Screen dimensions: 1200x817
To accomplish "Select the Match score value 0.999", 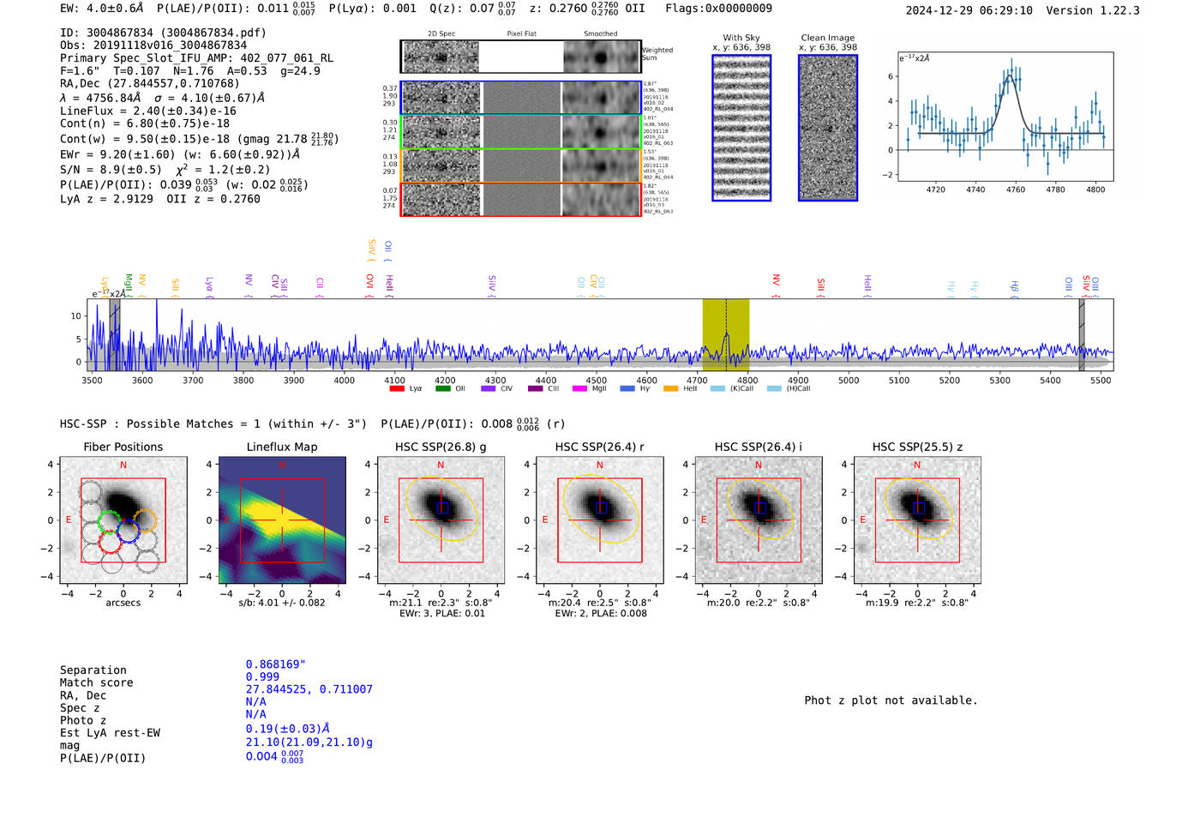I will click(x=262, y=676).
